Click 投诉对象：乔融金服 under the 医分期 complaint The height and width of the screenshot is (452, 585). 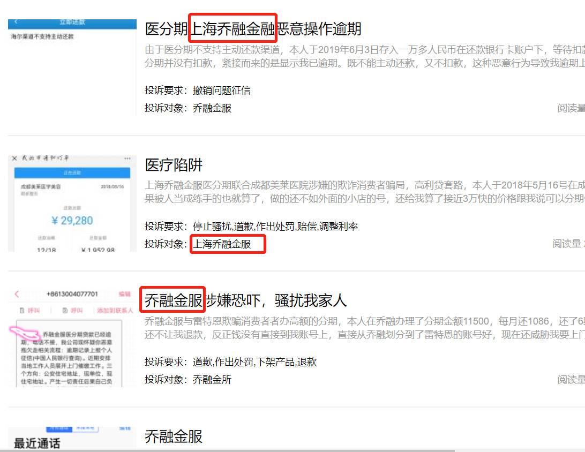click(188, 108)
